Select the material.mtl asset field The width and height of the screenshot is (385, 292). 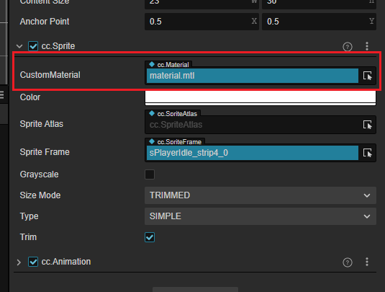[x=253, y=76]
